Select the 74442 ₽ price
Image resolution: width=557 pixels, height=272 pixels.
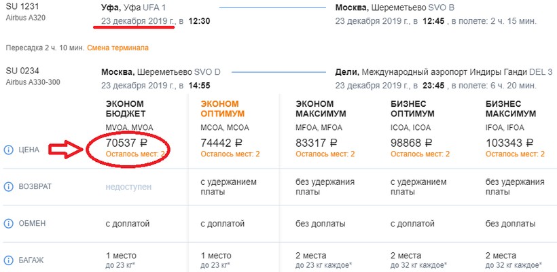[223, 143]
